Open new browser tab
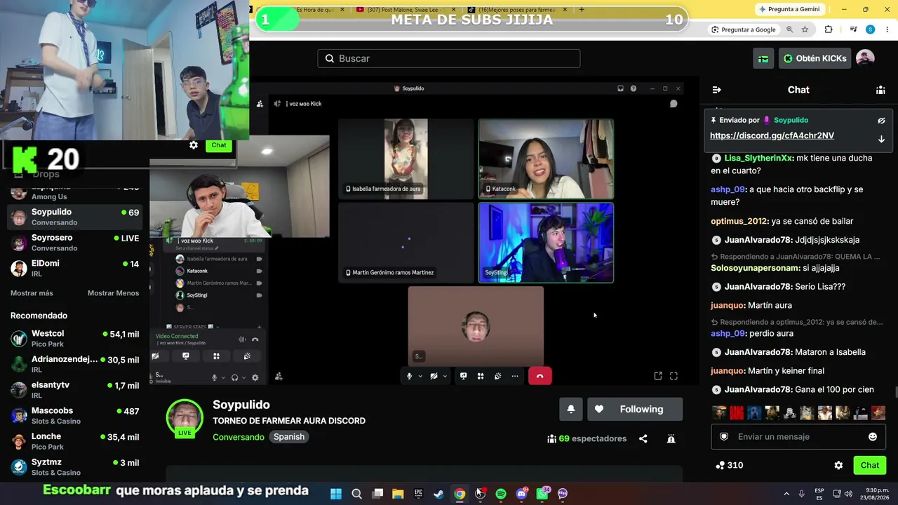898x505 pixels. tap(582, 10)
